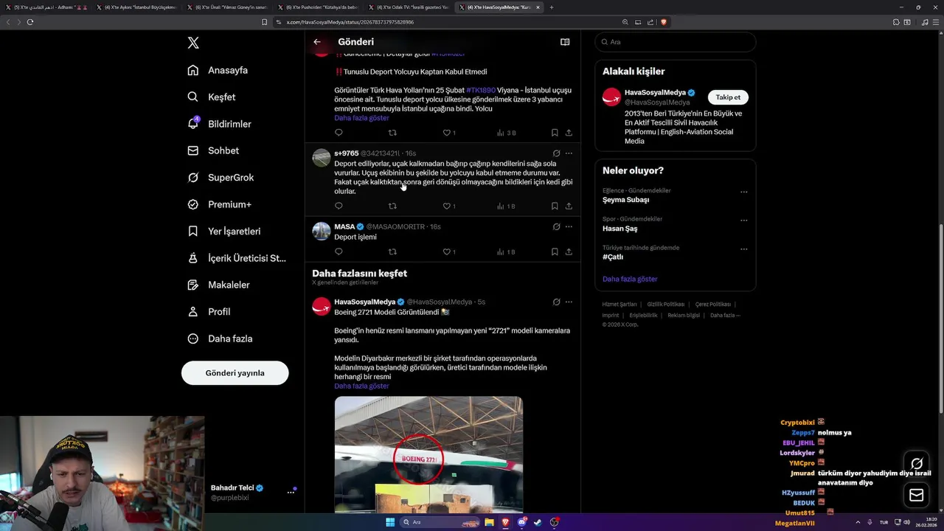The height and width of the screenshot is (531, 944).
Task: Click the Ara search field
Action: click(675, 42)
